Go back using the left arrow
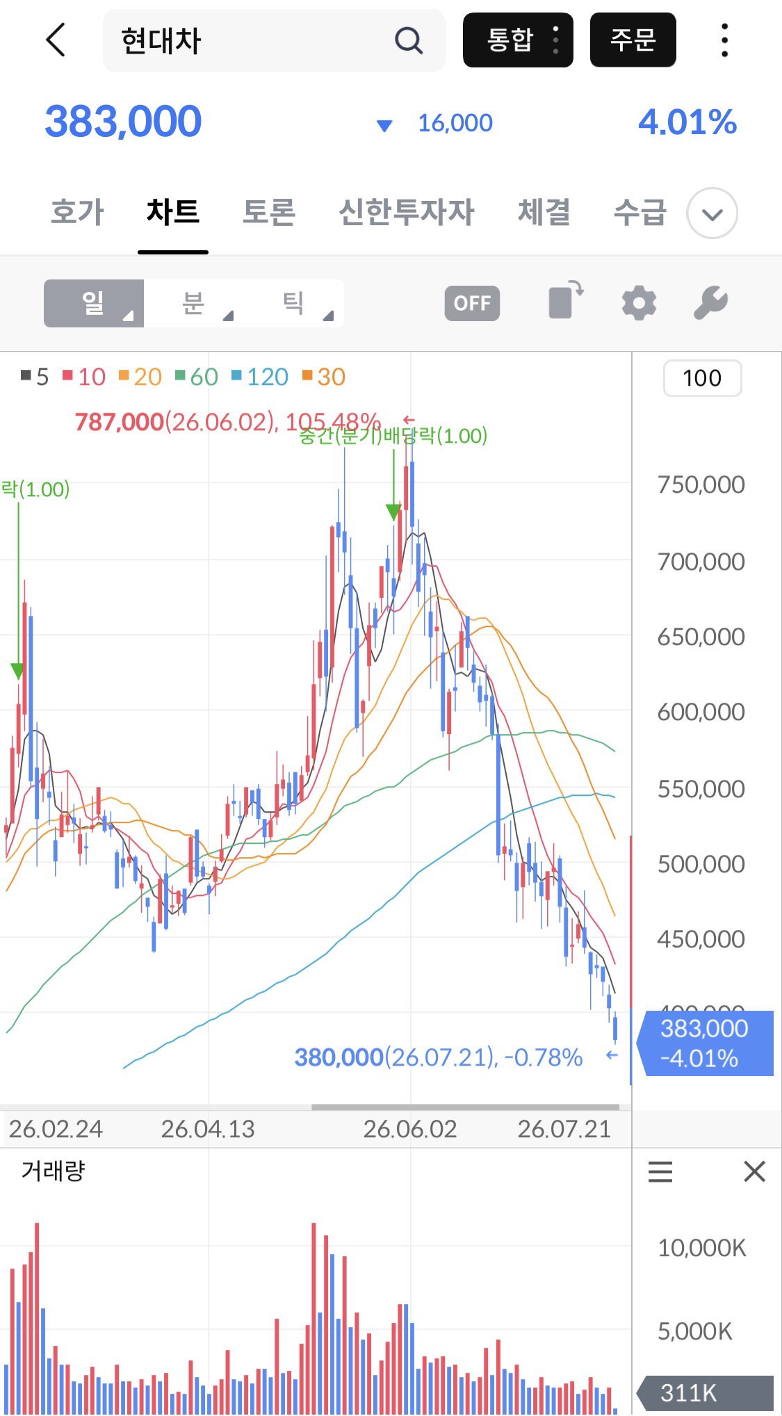Screen dimensions: 782x1416 (x=56, y=40)
